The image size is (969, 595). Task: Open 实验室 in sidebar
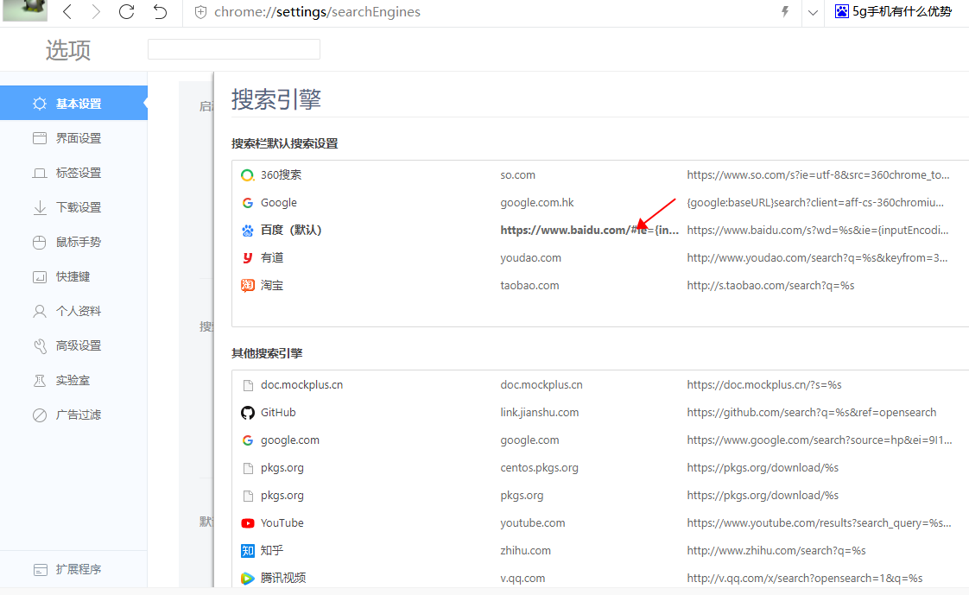(x=73, y=380)
